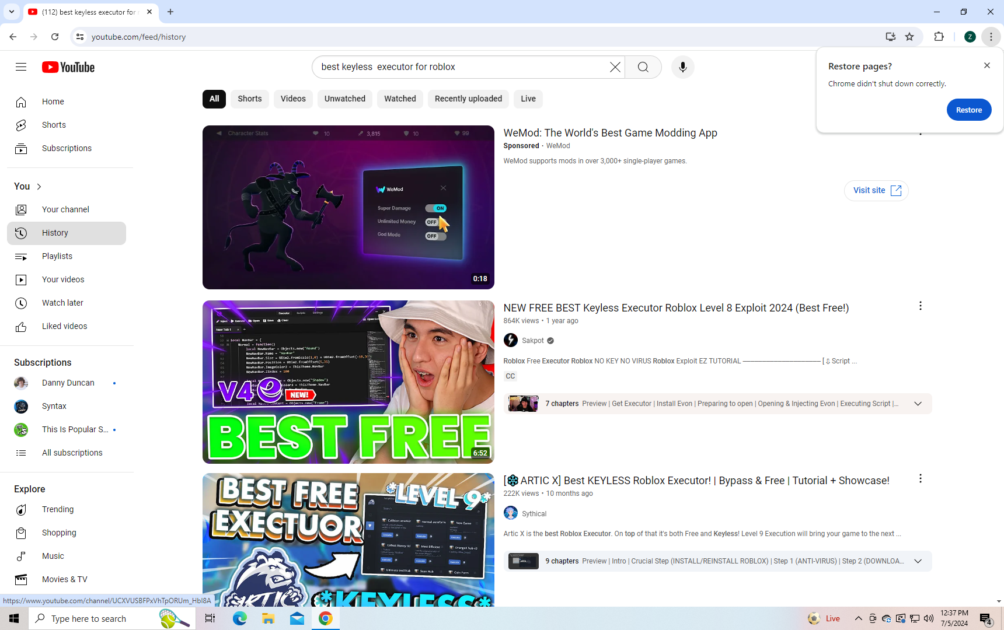Image resolution: width=1004 pixels, height=630 pixels.
Task: Clear the search box text
Action: point(615,67)
